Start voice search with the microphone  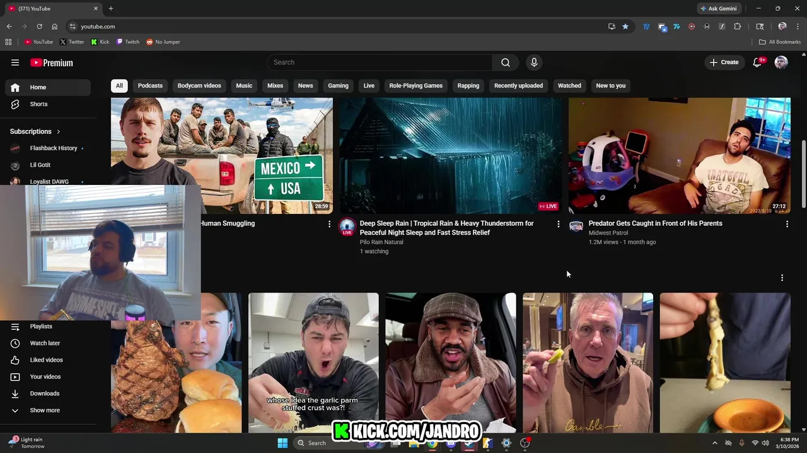pyautogui.click(x=534, y=62)
